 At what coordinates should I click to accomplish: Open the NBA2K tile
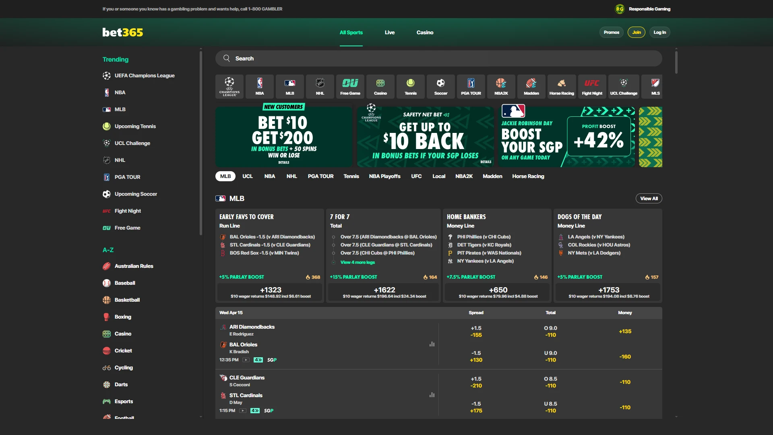[x=501, y=87]
